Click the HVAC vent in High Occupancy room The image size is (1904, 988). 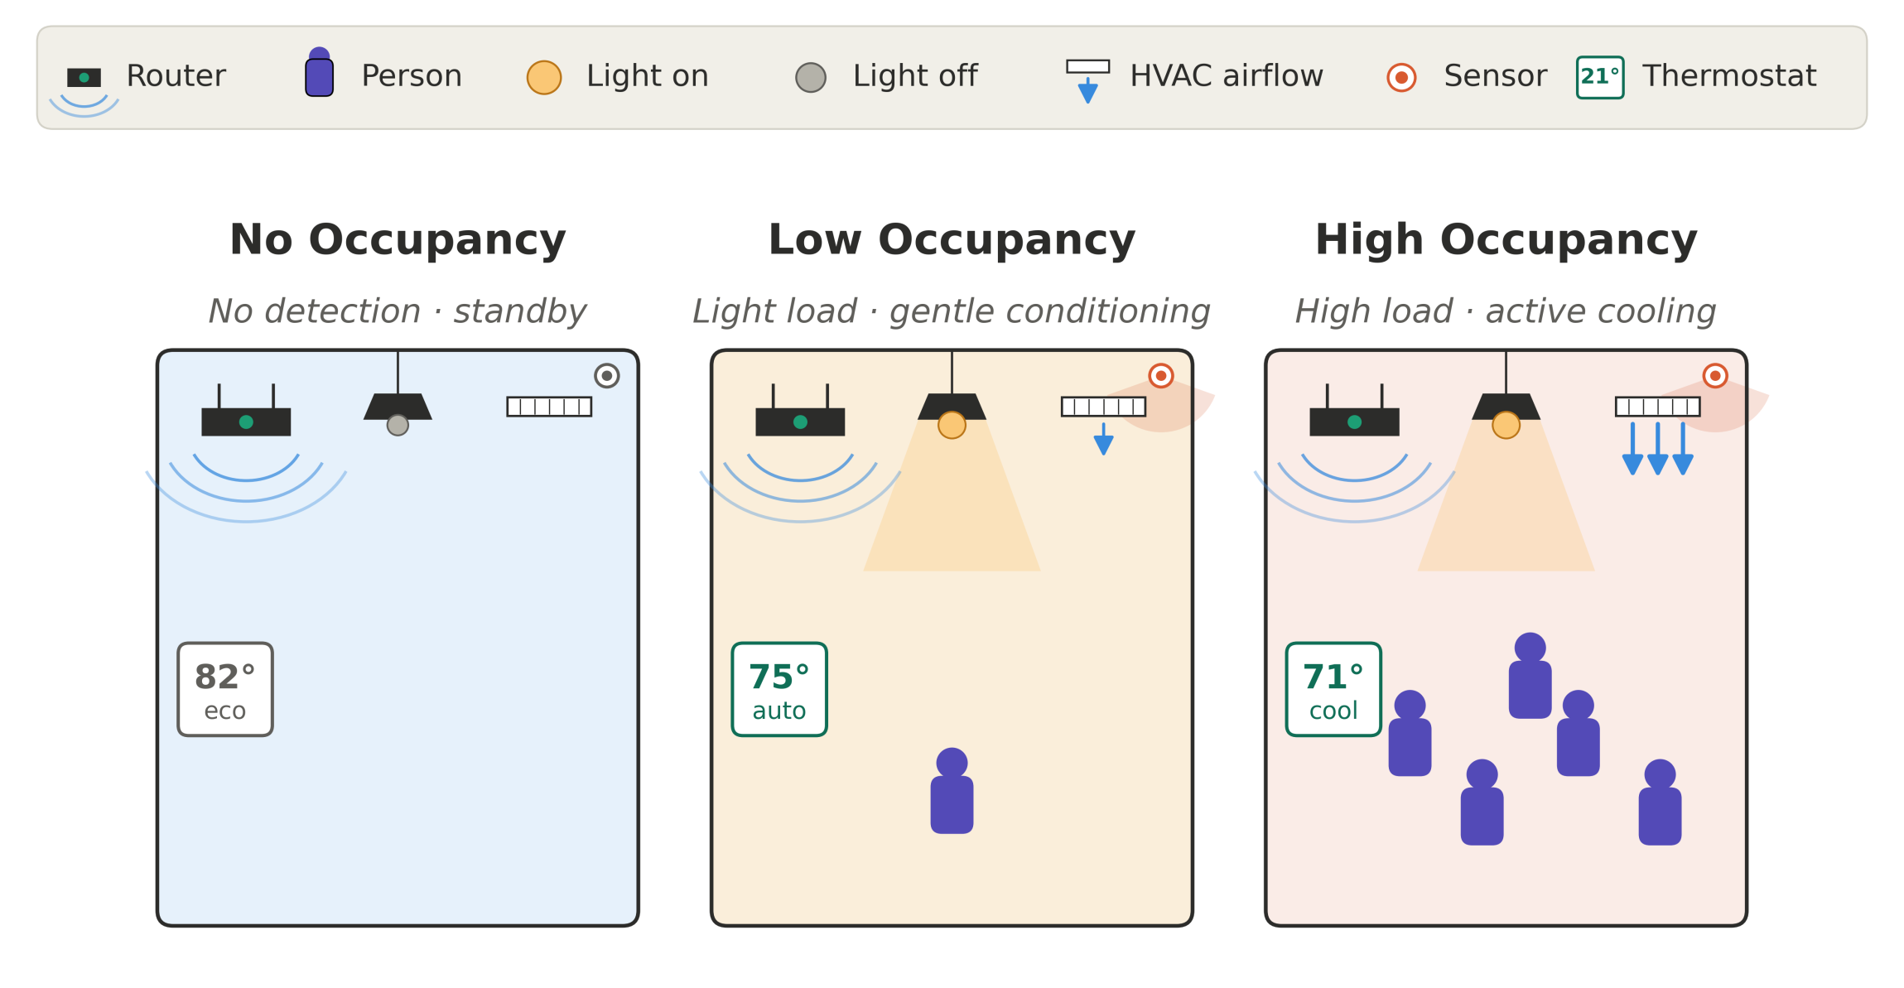1657,407
